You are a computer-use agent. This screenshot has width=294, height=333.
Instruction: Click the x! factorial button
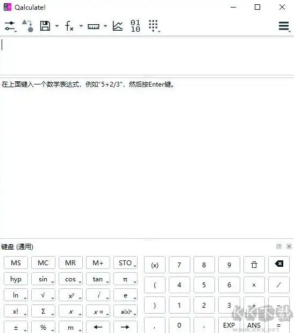coord(16,311)
